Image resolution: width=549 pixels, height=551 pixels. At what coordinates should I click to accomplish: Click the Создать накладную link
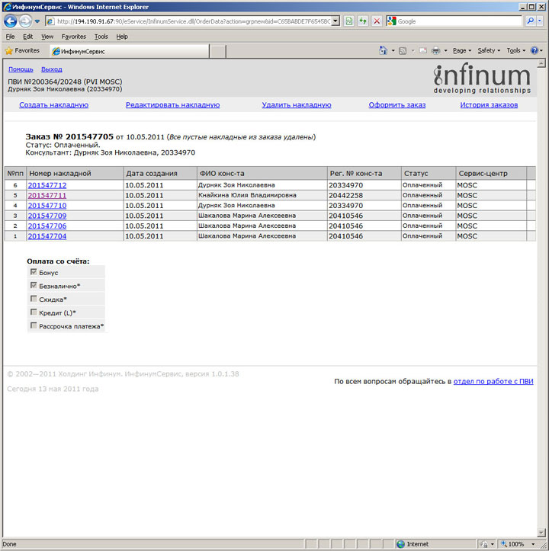tap(54, 104)
